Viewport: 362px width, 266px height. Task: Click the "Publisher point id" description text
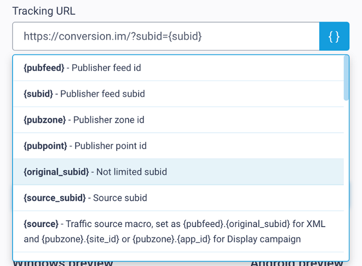tap(111, 146)
